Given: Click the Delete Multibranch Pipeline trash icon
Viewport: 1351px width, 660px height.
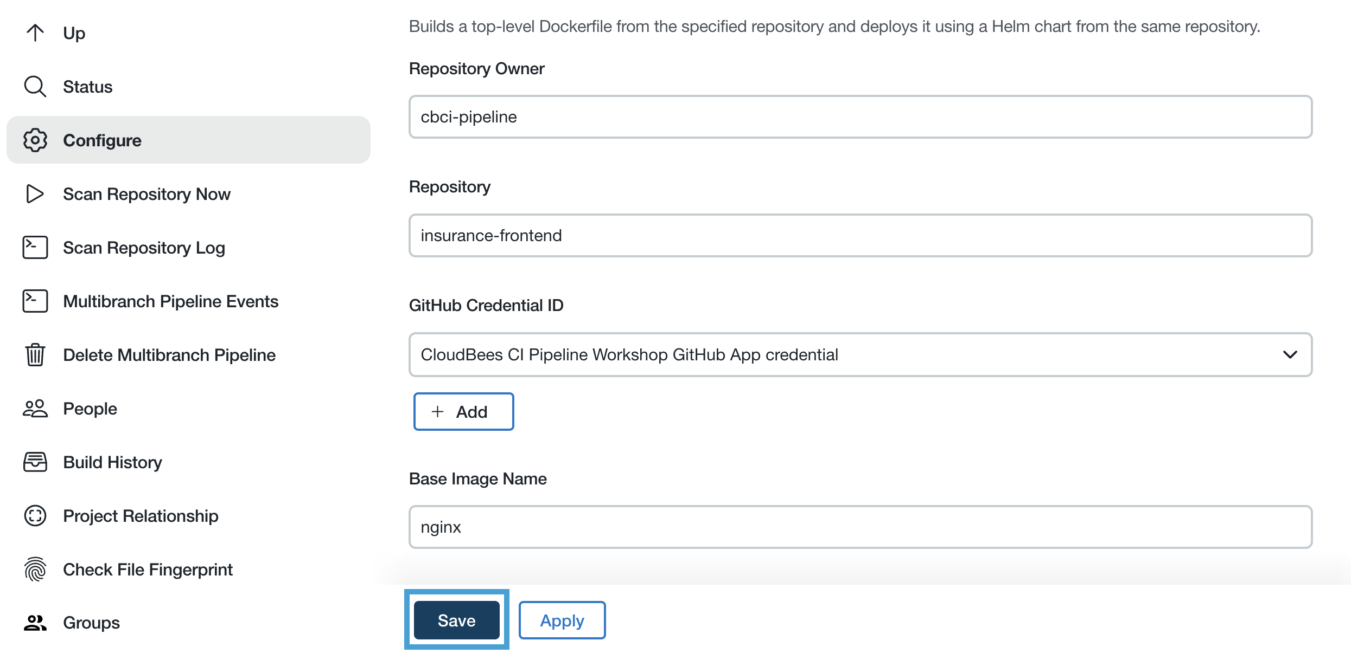Looking at the screenshot, I should coord(35,355).
